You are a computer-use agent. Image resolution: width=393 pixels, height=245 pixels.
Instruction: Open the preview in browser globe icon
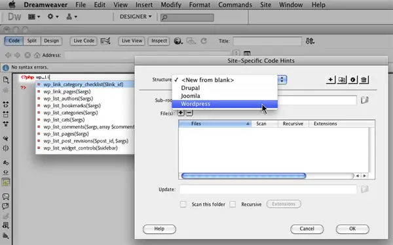pos(178,41)
